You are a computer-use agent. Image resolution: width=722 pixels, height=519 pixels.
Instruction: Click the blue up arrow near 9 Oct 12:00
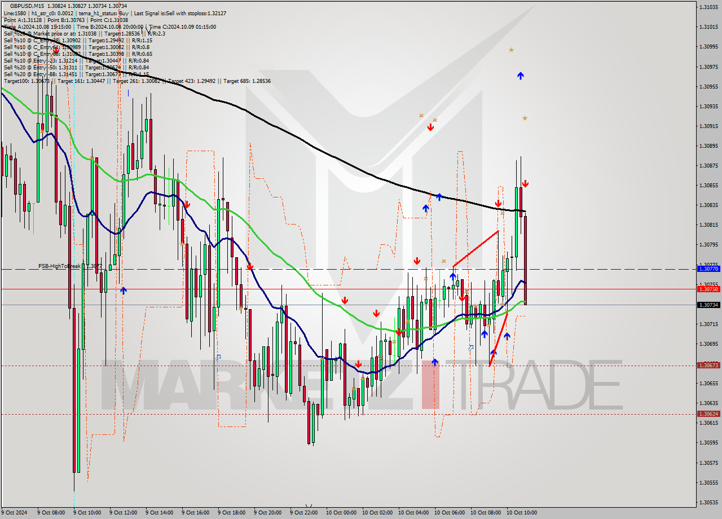click(x=124, y=291)
